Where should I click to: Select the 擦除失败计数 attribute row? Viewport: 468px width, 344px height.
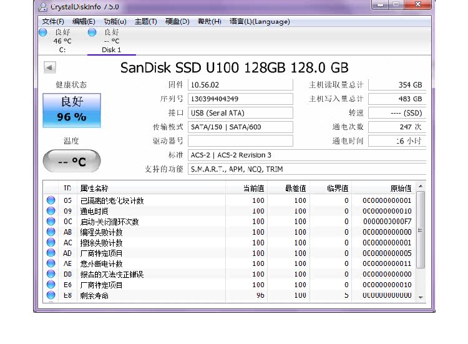(229, 242)
